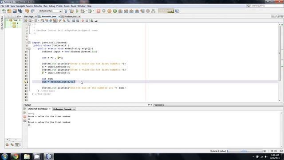Open the Navigate menu
Screen dimensions: 284x160
tap(21, 6)
